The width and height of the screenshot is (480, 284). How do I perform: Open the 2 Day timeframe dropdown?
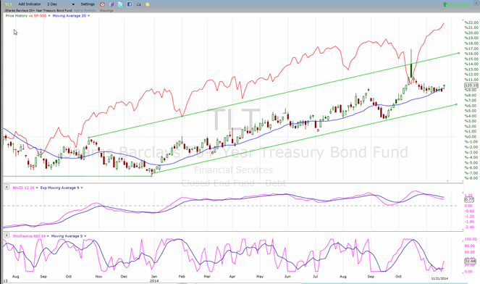pyautogui.click(x=61, y=4)
